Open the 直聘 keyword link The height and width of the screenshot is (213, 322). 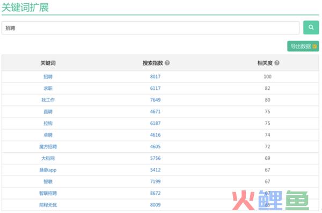[x=48, y=112]
